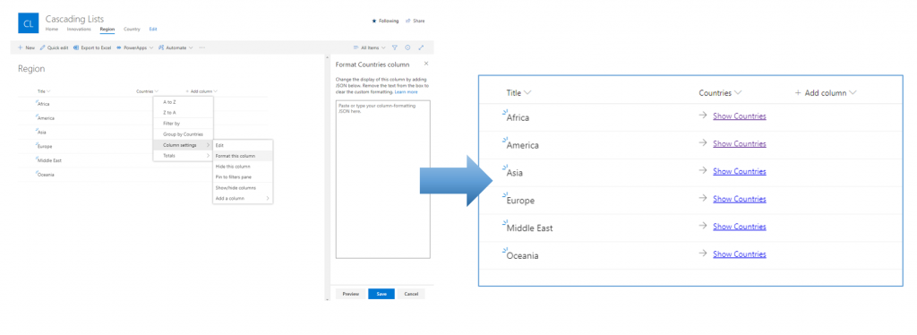The height and width of the screenshot is (335, 917).
Task: Open Add column chevron in left screenshot
Action: click(216, 91)
